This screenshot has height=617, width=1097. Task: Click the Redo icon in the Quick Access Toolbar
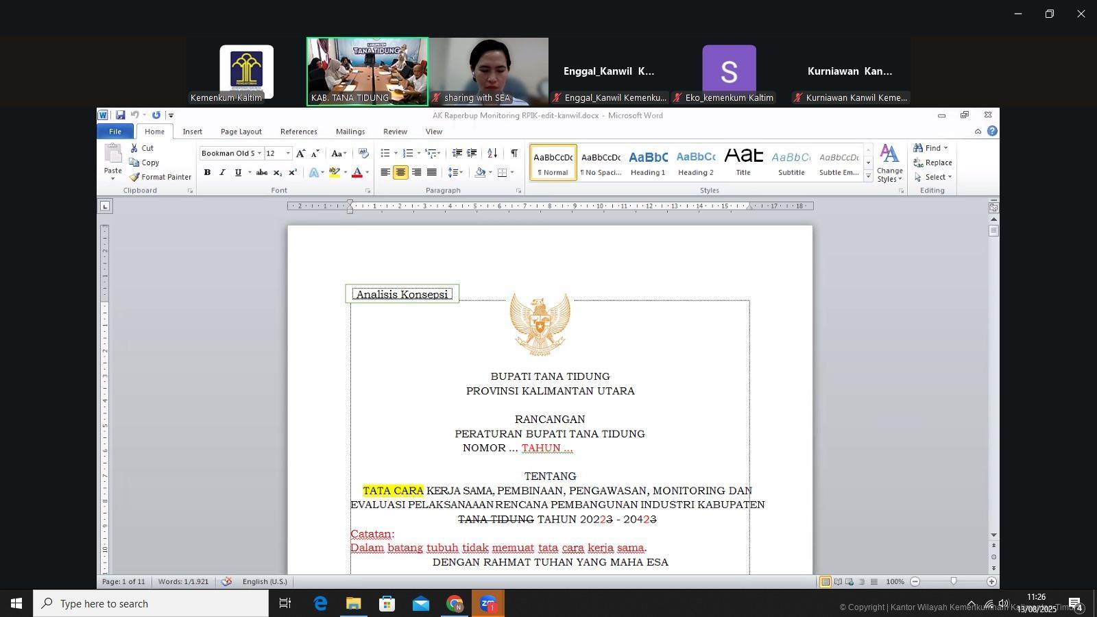coord(156,115)
